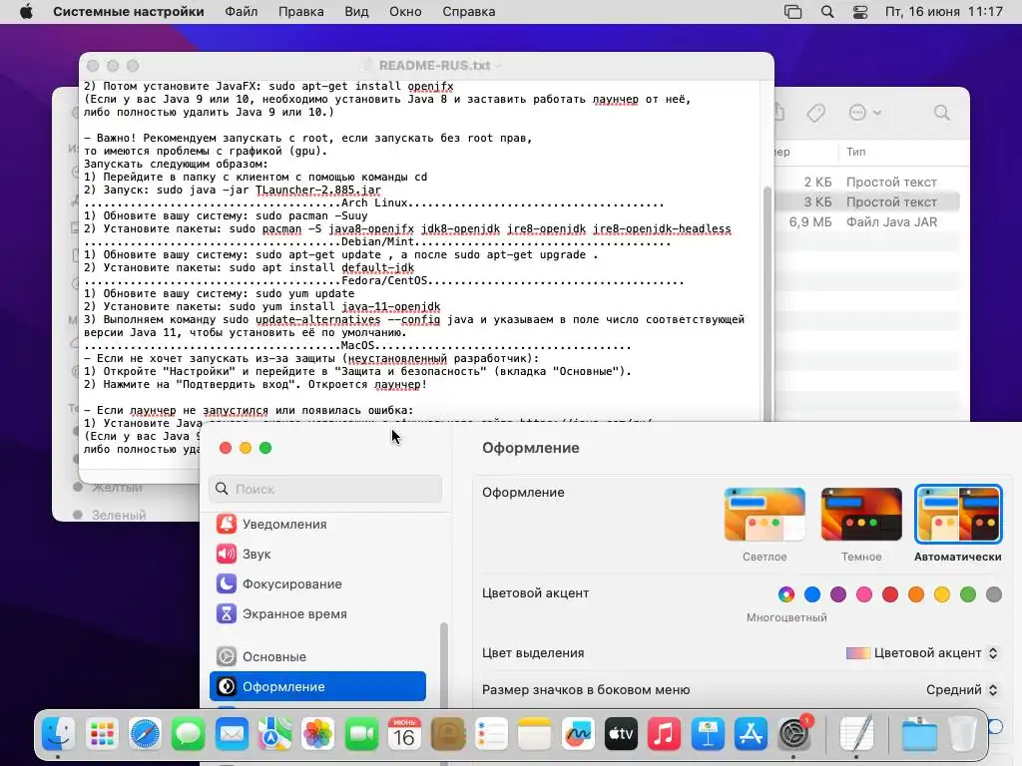The width and height of the screenshot is (1022, 766).
Task: Choose the yellow accent color
Action: pos(942,594)
